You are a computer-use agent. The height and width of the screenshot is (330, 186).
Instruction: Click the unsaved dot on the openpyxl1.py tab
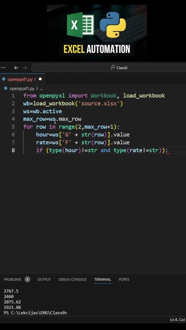coord(40,79)
